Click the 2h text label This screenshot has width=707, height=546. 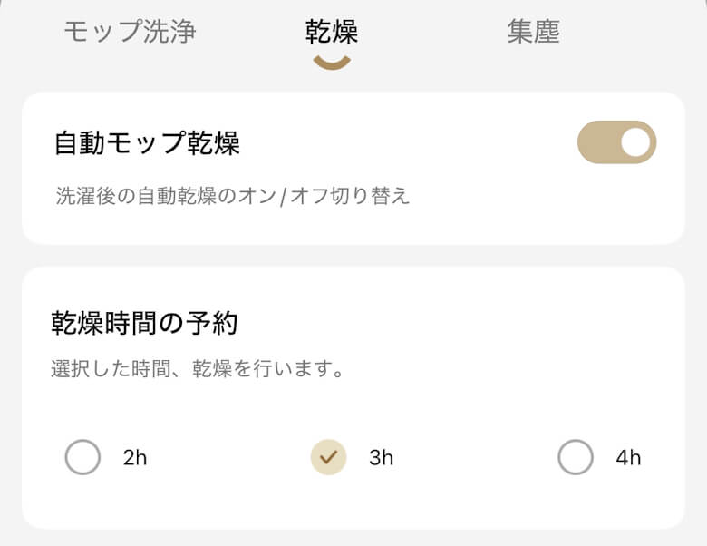(x=135, y=458)
